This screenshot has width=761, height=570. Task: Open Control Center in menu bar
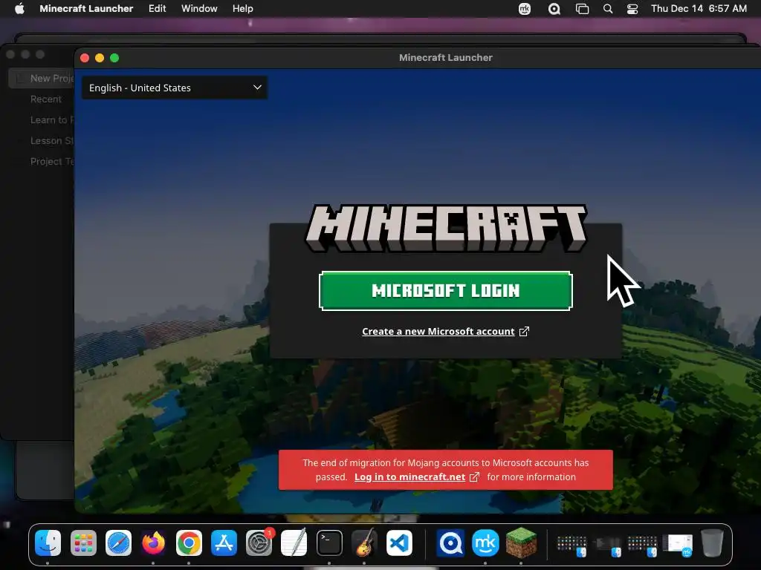[632, 9]
